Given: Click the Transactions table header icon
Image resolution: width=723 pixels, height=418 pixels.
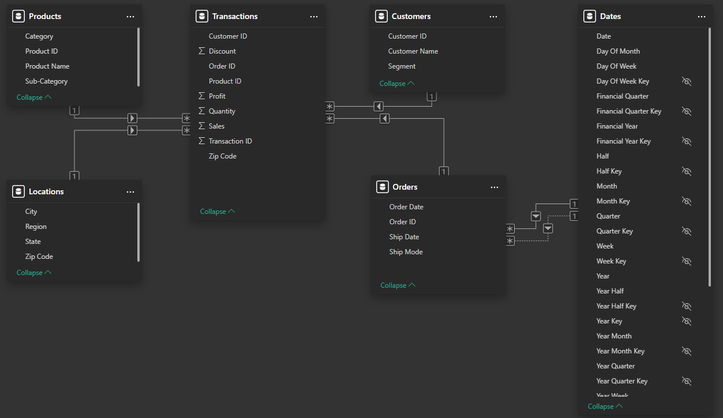Looking at the screenshot, I should click(201, 16).
